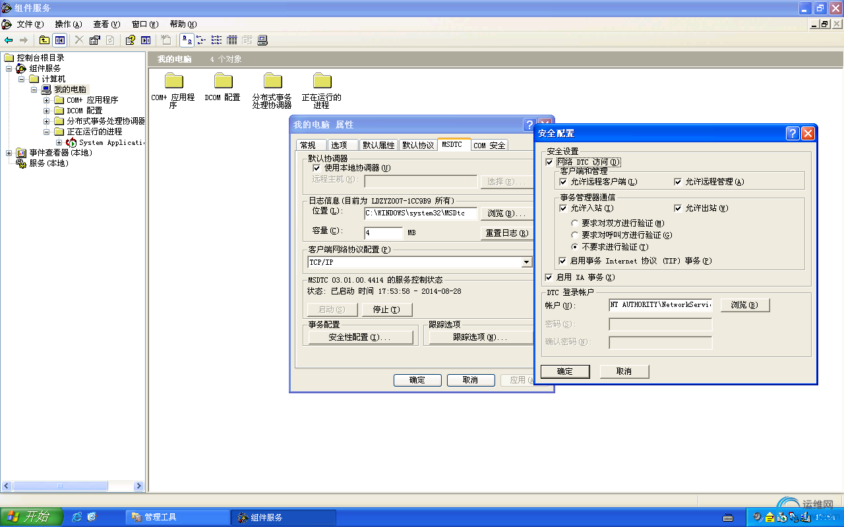
Task: Toggle the 允许远程客户端 checkbox
Action: click(563, 182)
